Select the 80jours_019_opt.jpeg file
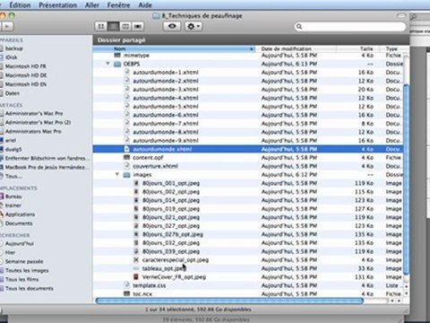This screenshot has height=323, width=430. point(171,209)
